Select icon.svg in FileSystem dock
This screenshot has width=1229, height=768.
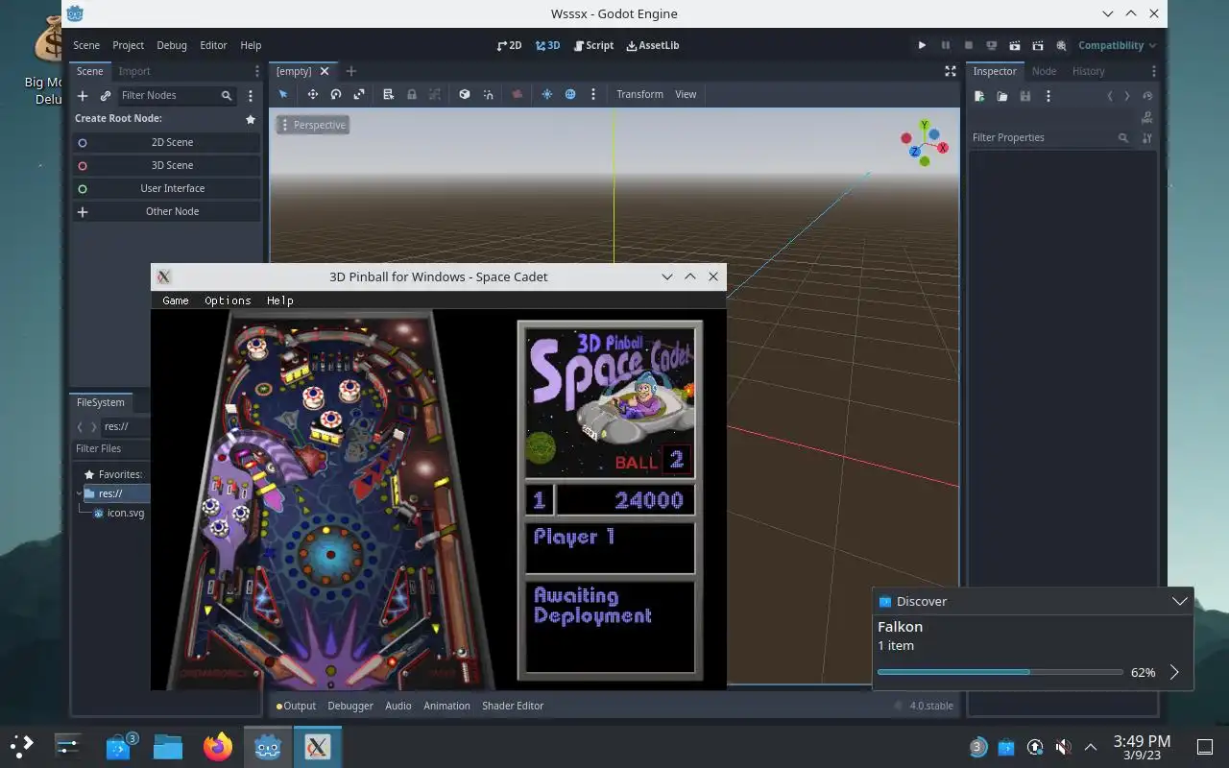[x=117, y=513]
